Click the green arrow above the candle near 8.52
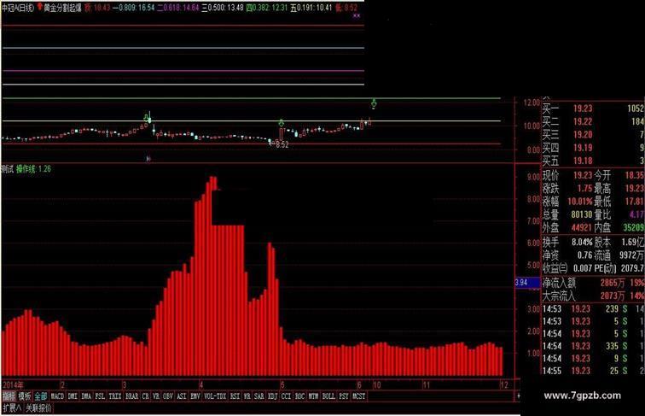Screen dimensions: 645x416 [281, 123]
